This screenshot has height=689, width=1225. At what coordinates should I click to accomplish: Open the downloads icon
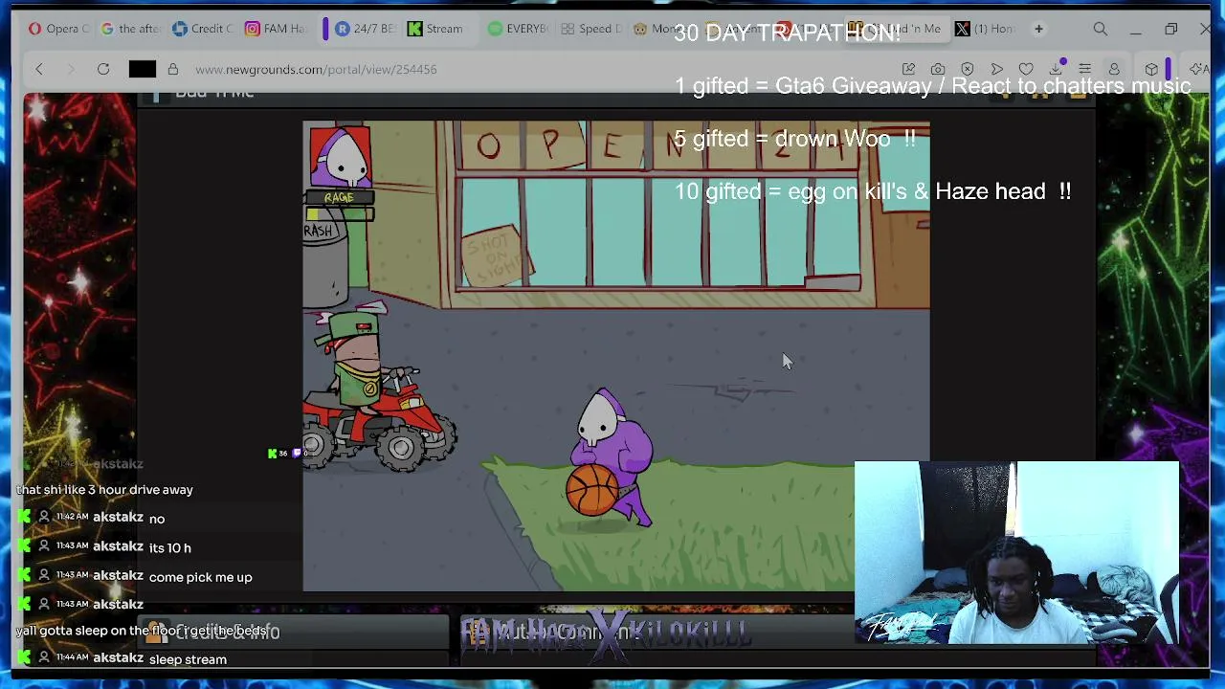pyautogui.click(x=1056, y=69)
